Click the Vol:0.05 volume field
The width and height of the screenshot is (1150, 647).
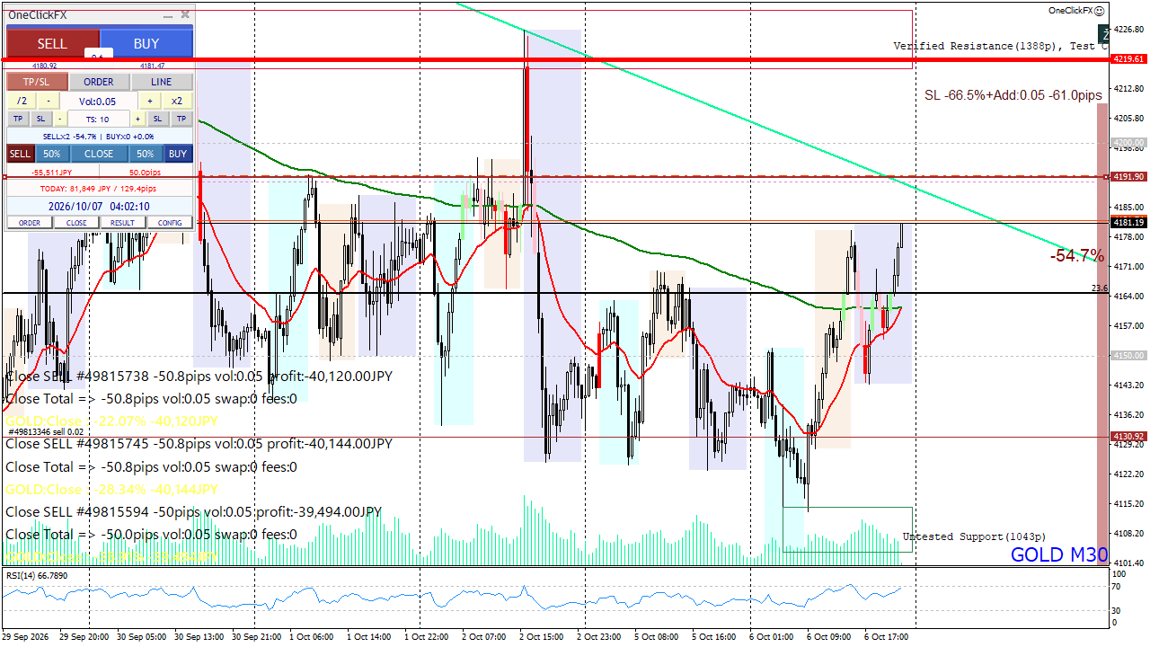pyautogui.click(x=99, y=102)
